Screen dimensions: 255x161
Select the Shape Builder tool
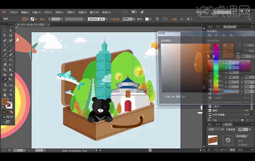pyautogui.click(x=5, y=70)
